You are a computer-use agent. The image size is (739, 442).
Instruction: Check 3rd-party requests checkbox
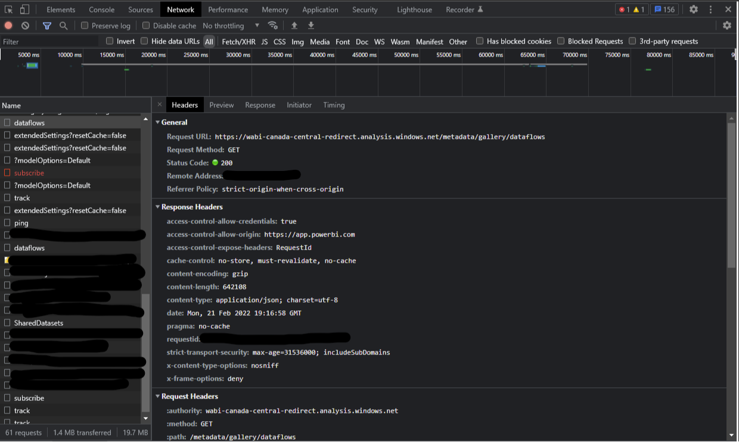point(632,41)
